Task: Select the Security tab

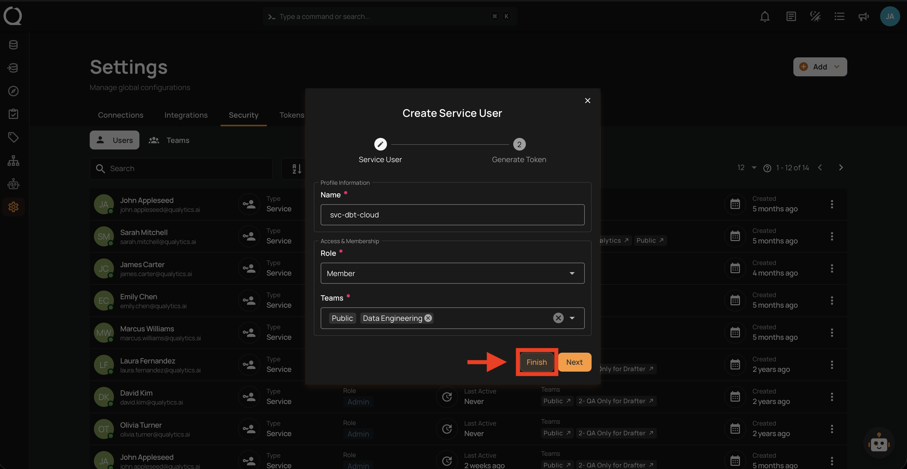Action: pyautogui.click(x=243, y=115)
